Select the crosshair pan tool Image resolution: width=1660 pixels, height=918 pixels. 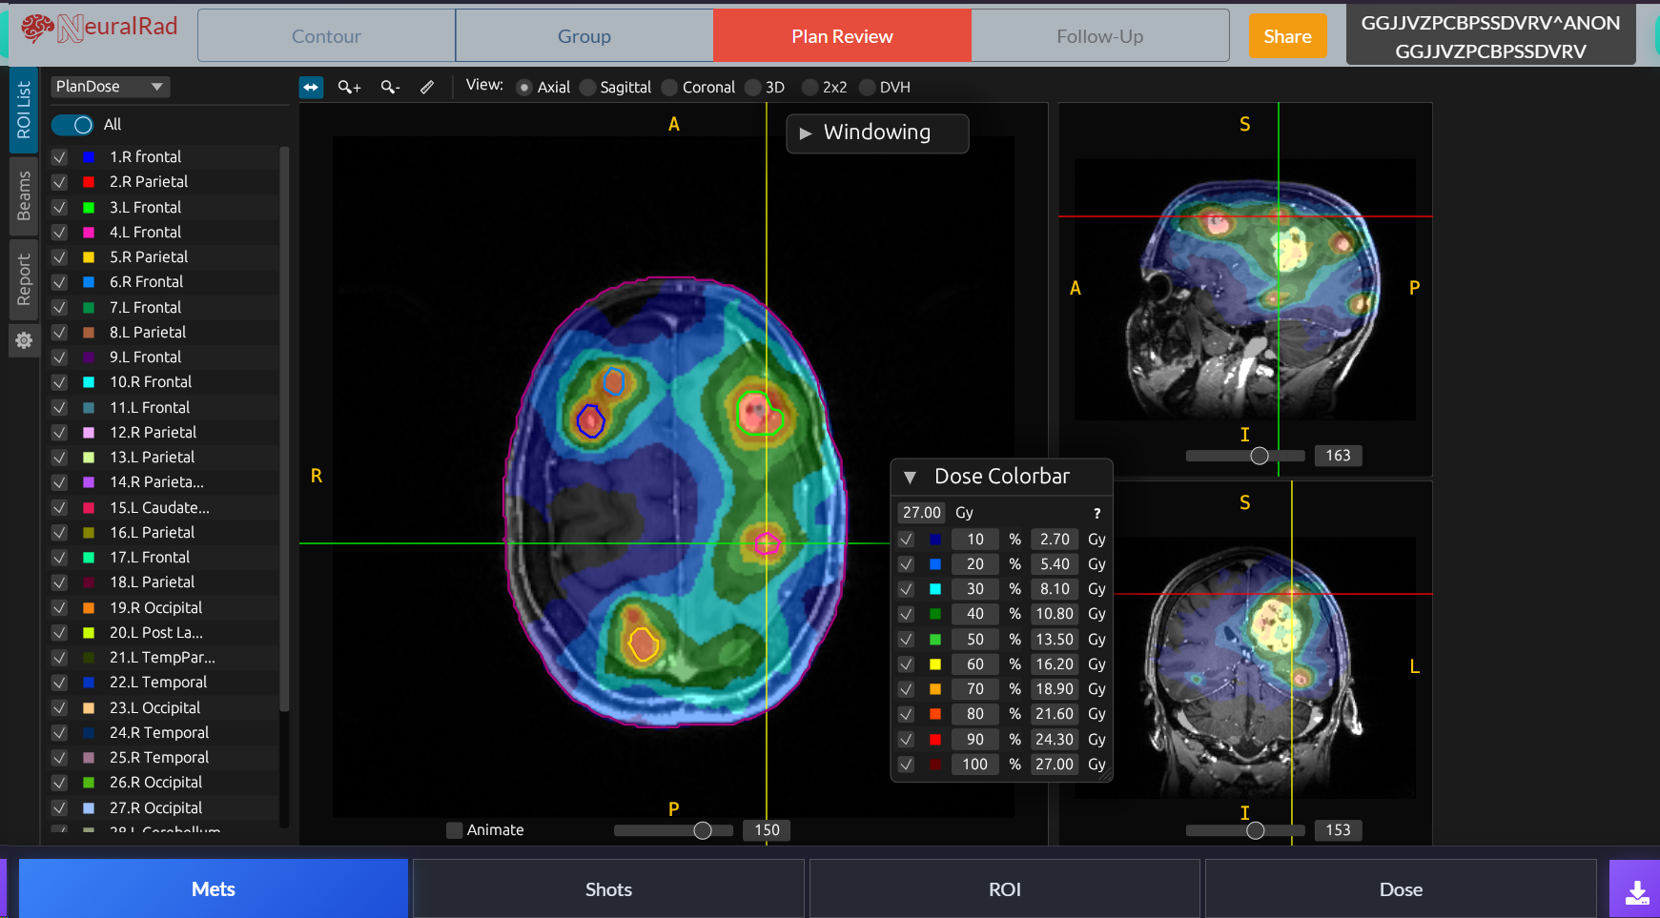click(311, 87)
